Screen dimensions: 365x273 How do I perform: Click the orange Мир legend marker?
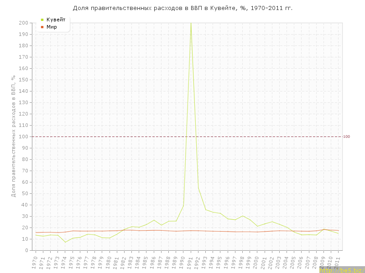[x=42, y=27]
